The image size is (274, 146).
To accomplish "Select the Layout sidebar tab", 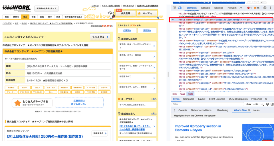I will click(202, 99).
